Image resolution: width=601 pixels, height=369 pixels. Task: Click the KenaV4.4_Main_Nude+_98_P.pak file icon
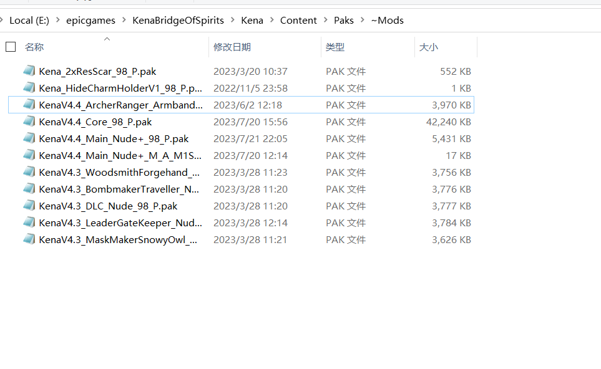click(29, 138)
